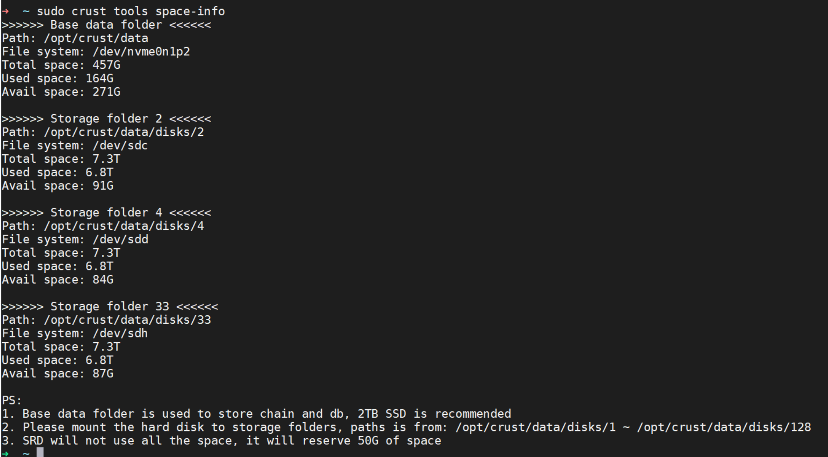Click path /opt/crust/data/disks/33

pos(127,320)
